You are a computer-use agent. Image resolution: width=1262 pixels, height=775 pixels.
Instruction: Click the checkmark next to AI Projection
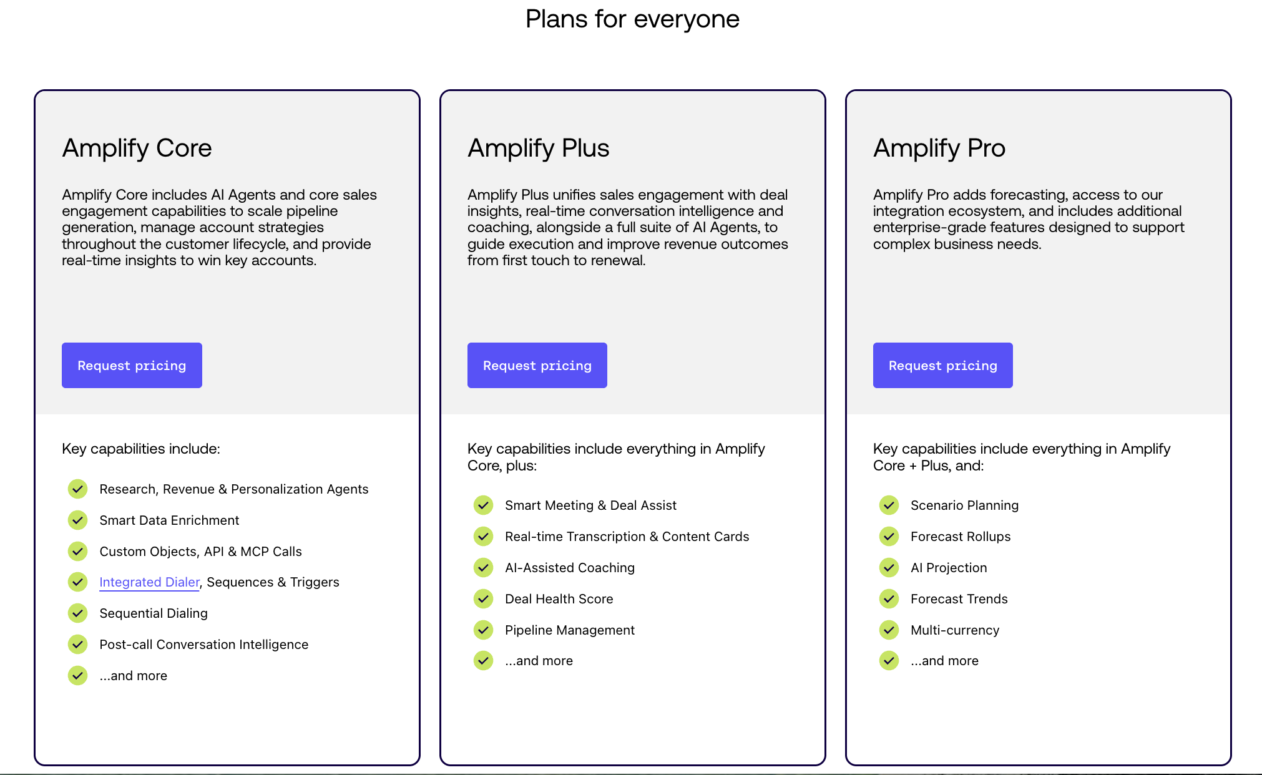tap(888, 567)
